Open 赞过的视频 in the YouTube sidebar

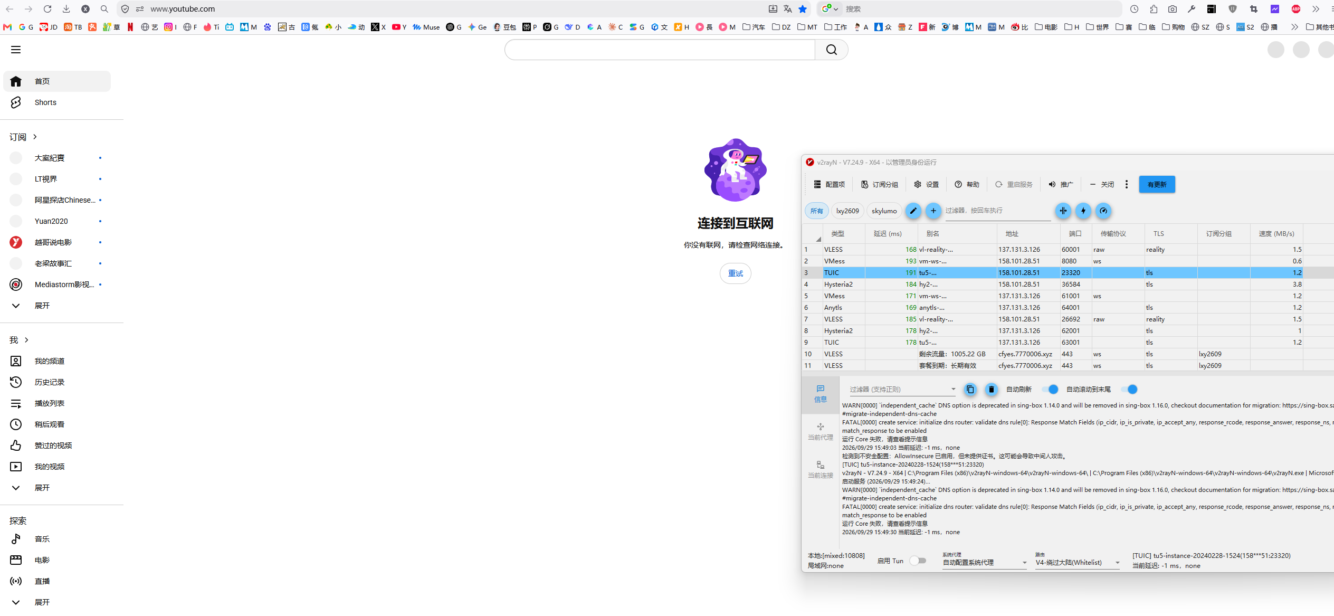57,446
